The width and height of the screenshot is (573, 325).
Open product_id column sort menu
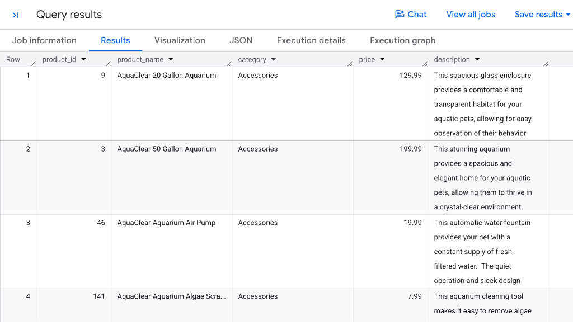pos(83,59)
